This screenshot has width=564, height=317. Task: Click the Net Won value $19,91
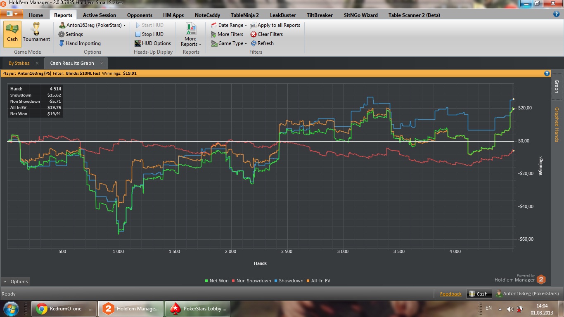tap(54, 114)
